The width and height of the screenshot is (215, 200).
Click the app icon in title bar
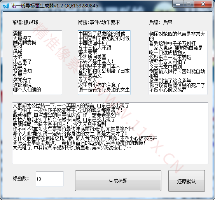click(x=6, y=6)
